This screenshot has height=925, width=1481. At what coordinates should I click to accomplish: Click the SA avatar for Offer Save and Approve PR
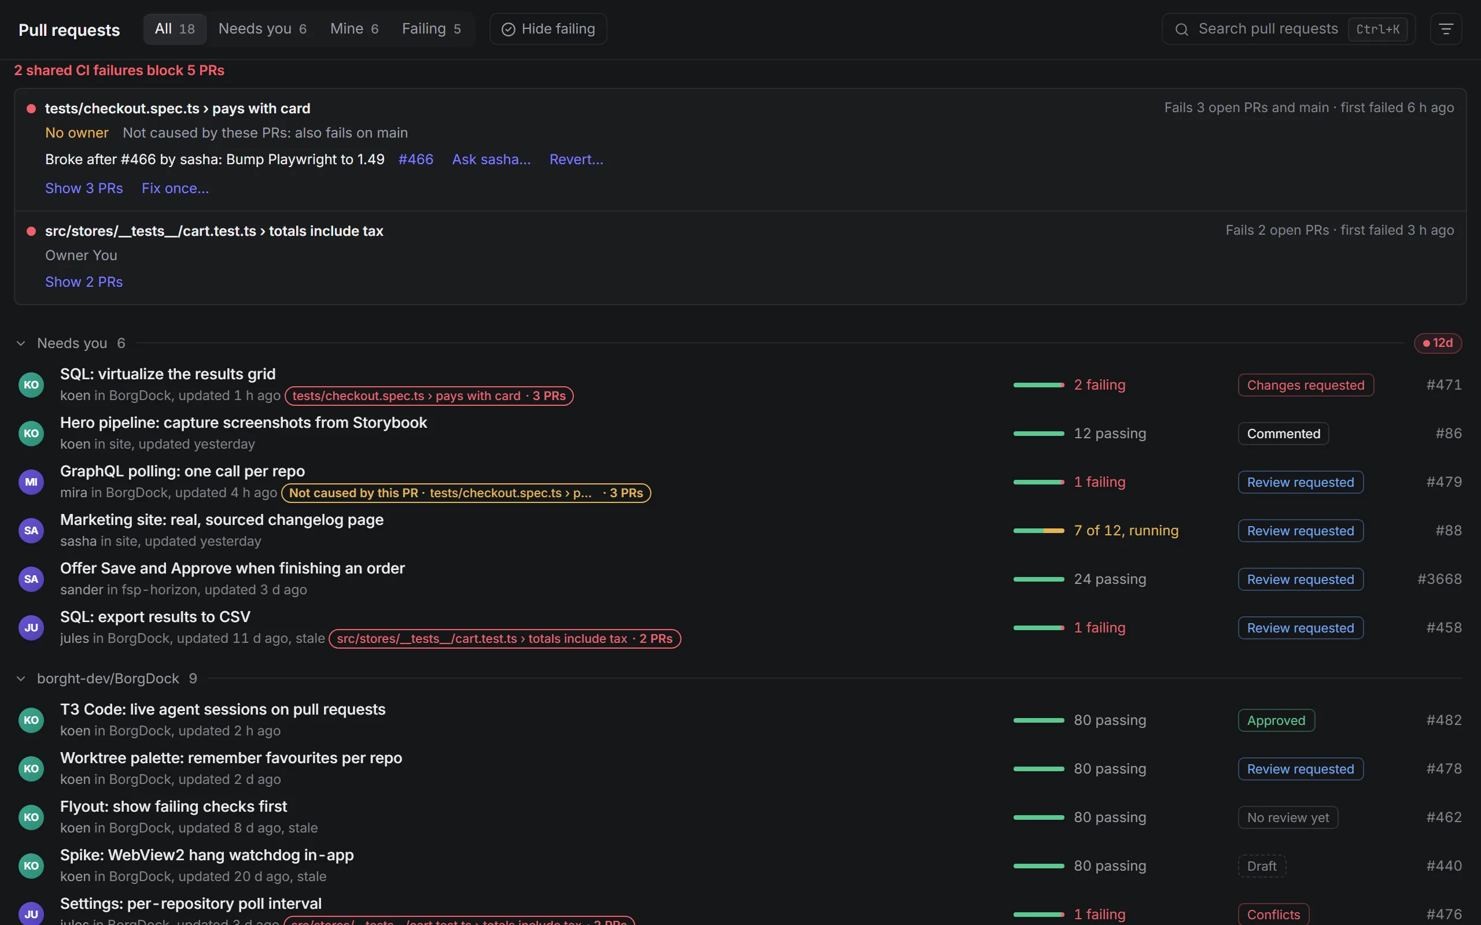31,579
